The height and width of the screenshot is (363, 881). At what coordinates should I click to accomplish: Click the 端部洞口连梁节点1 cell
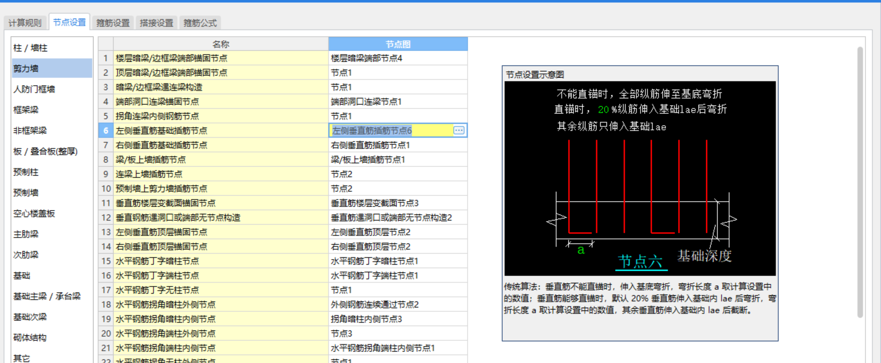398,102
